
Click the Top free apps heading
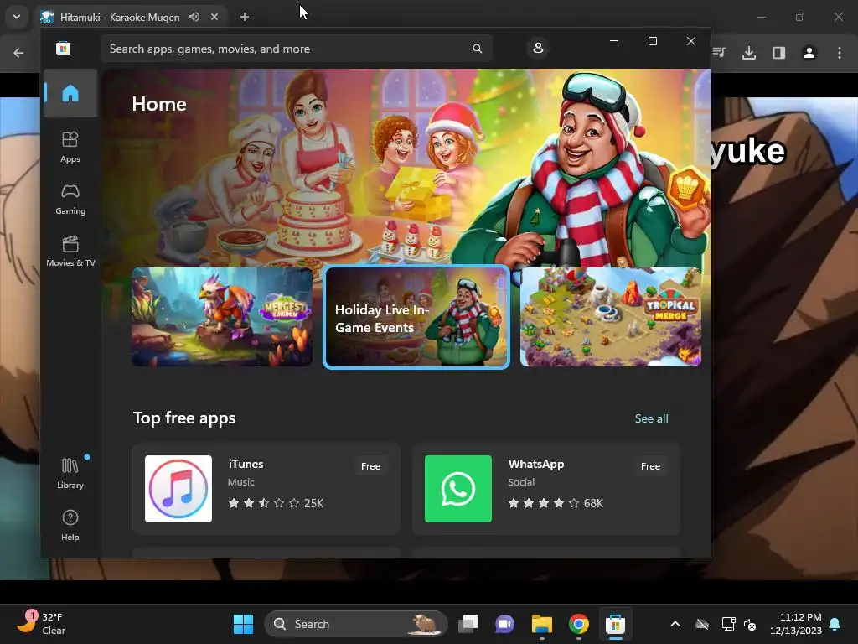click(x=184, y=418)
